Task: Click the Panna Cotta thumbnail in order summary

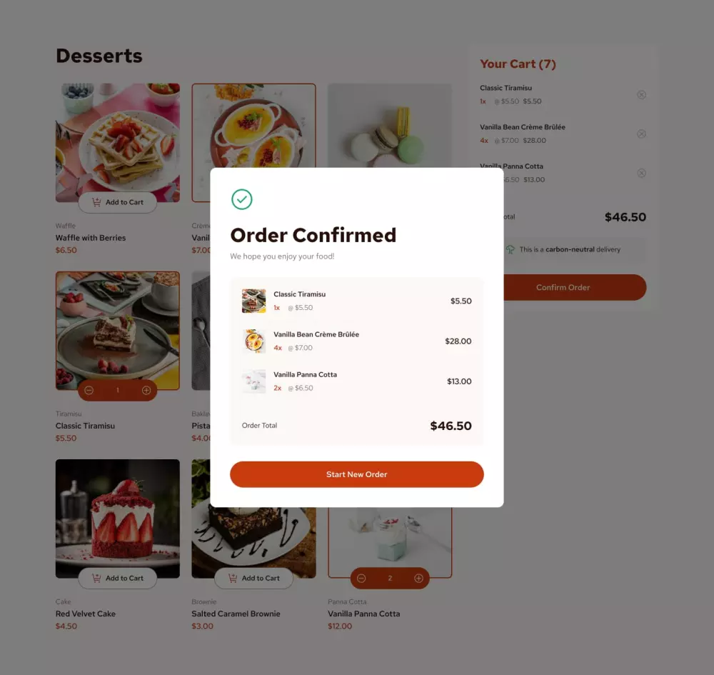Action: (x=253, y=381)
